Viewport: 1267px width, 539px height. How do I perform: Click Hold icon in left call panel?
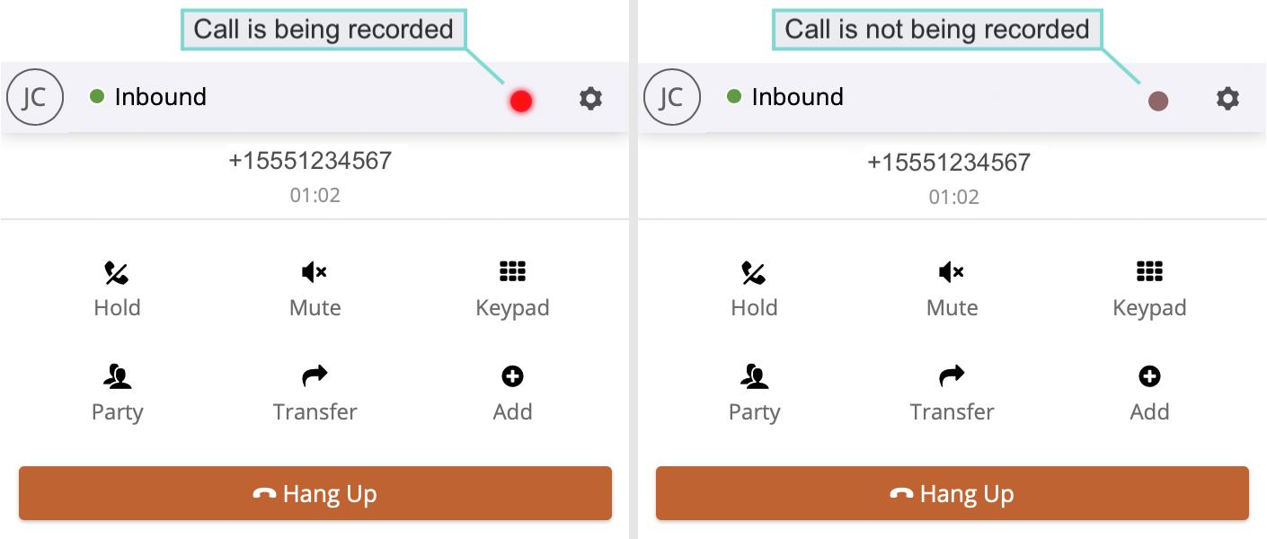(x=117, y=272)
